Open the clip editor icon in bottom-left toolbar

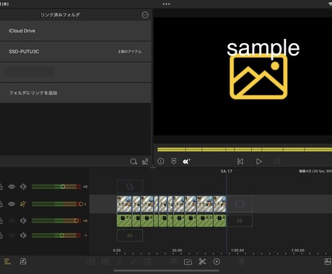click(x=23, y=262)
